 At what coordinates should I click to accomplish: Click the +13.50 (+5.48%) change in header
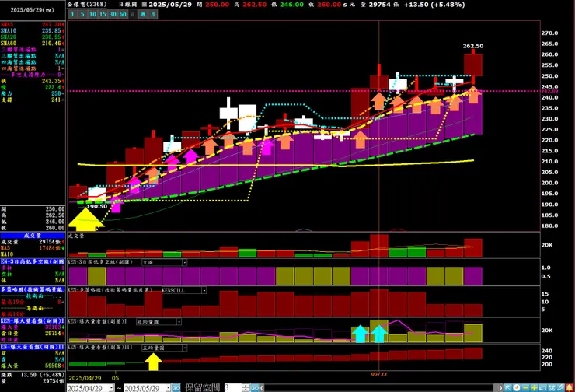(434, 5)
